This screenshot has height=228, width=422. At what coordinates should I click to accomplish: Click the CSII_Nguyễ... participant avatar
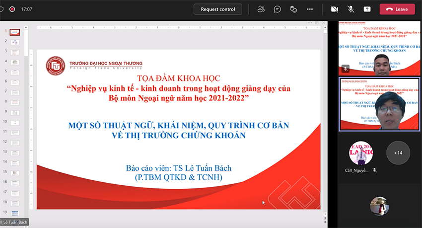point(361,152)
